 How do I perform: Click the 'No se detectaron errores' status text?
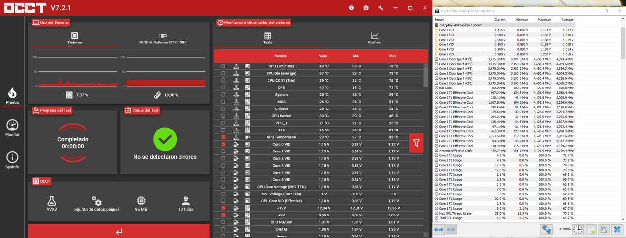pyautogui.click(x=165, y=157)
